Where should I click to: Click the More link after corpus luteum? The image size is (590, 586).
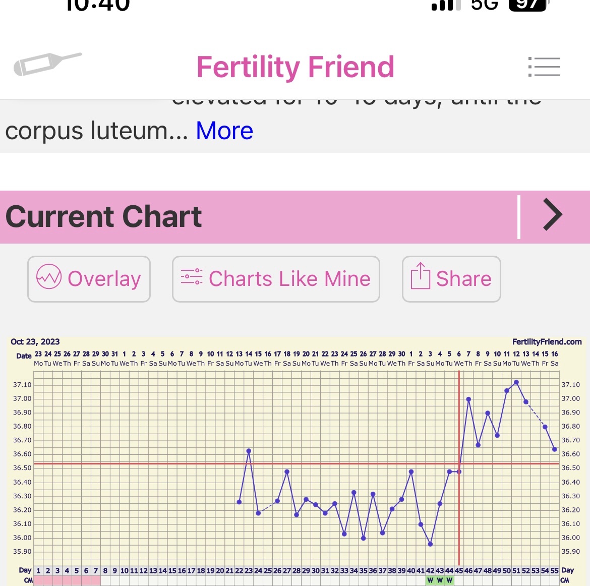[224, 131]
